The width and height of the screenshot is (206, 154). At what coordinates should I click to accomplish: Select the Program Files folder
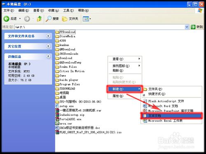pos(68,84)
